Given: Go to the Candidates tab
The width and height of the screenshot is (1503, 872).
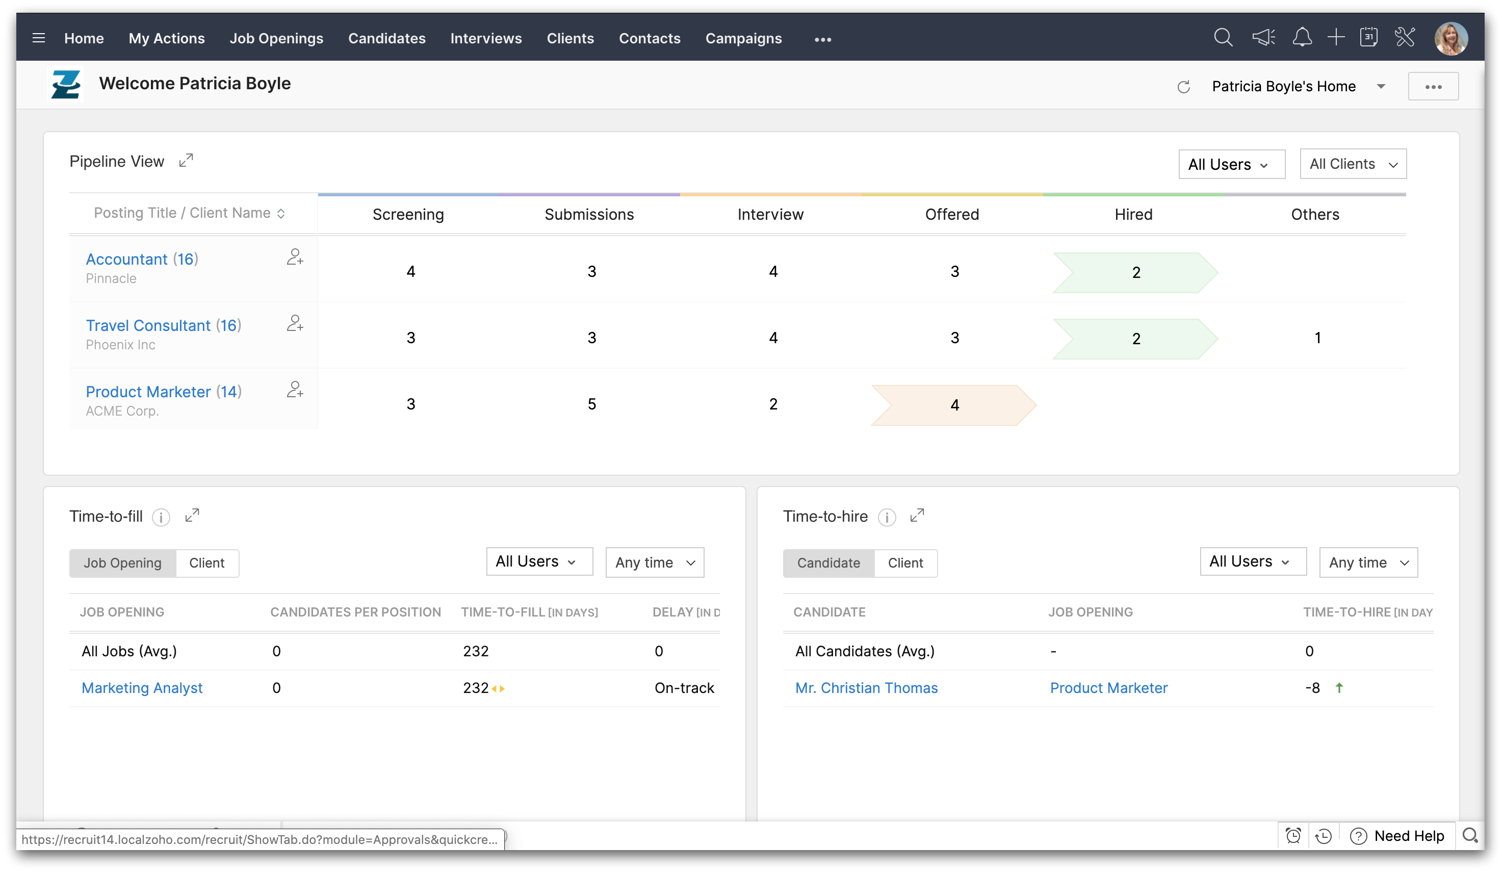Looking at the screenshot, I should 386,38.
